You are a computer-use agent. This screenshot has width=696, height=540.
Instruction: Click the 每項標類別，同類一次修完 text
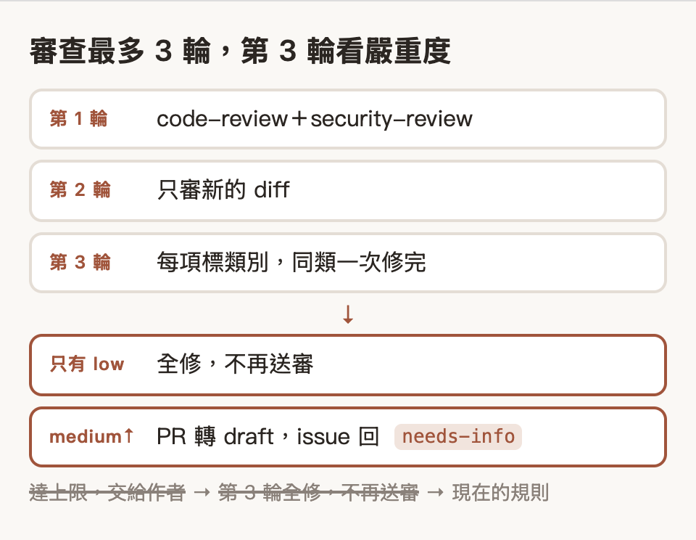(x=291, y=262)
